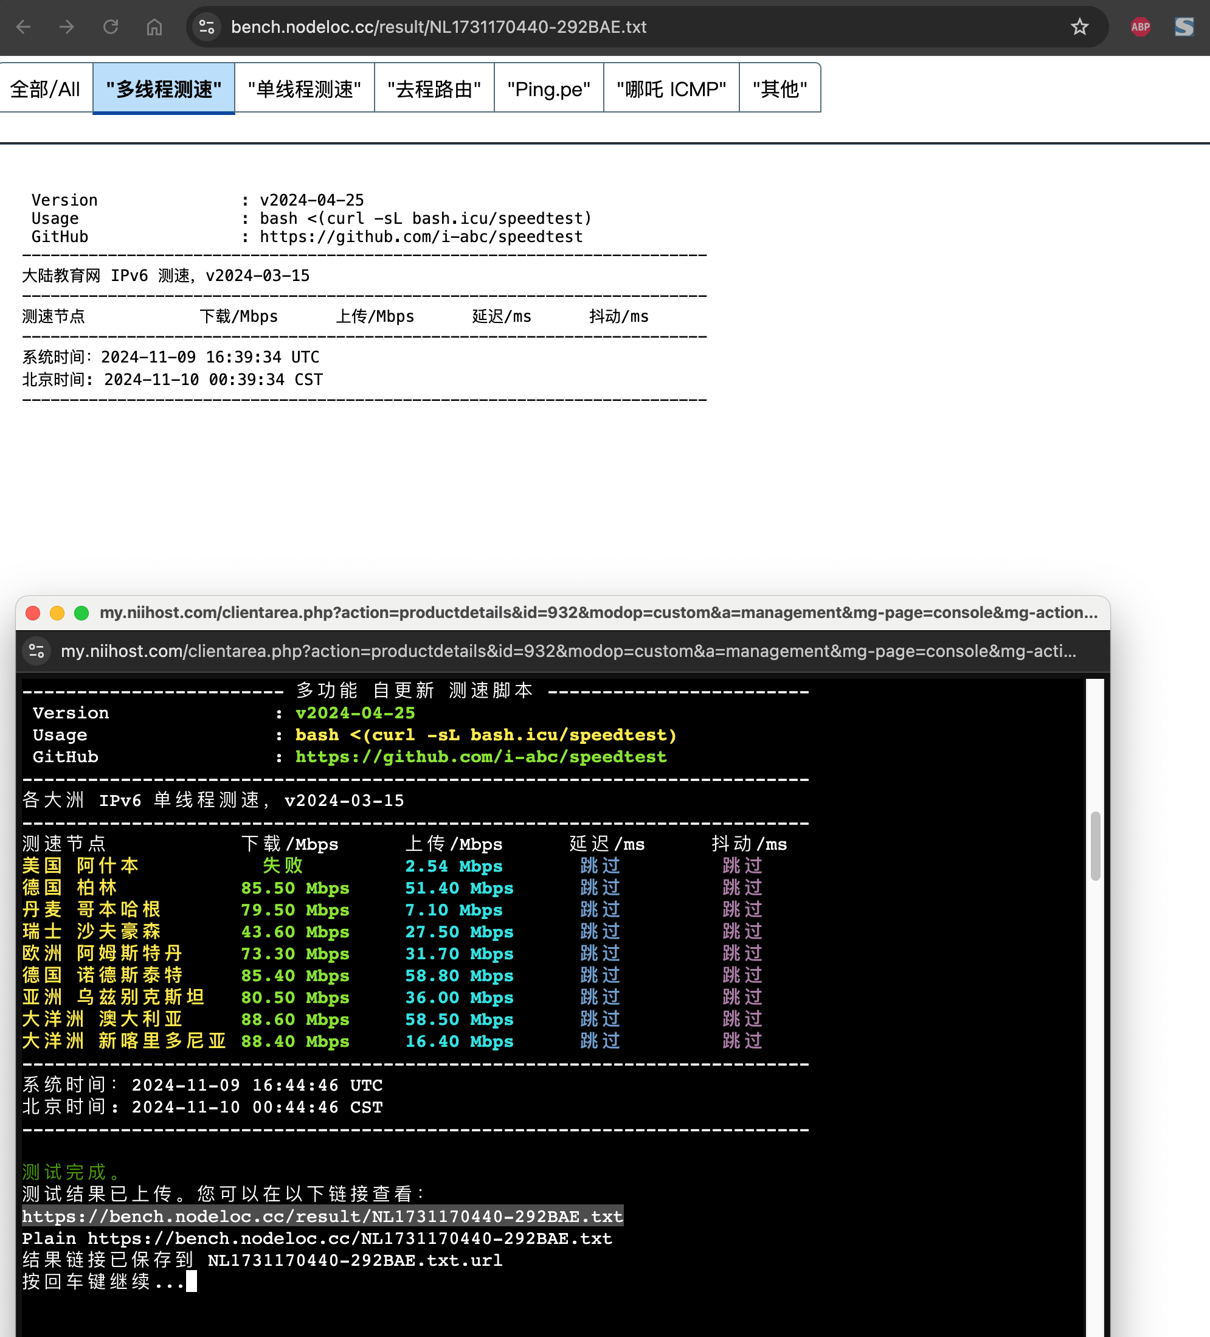1210x1337 pixels.
Task: Click the 亚洲 乌兹别克斯坦 row label
Action: click(113, 997)
